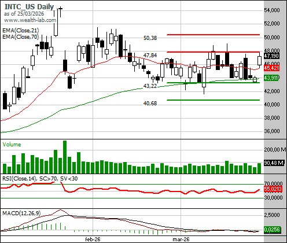The width and height of the screenshot is (287, 243).
Task: Click the 43,22 support level label
Action: click(150, 86)
